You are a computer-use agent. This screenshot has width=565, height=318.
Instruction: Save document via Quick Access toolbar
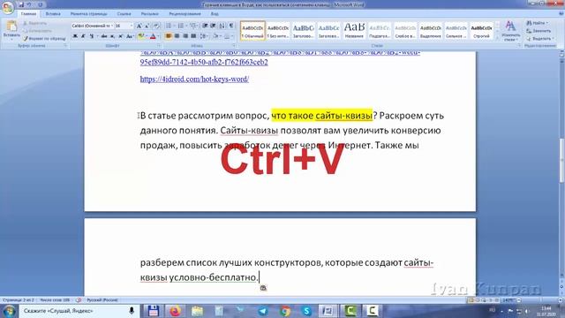pyautogui.click(x=21, y=4)
